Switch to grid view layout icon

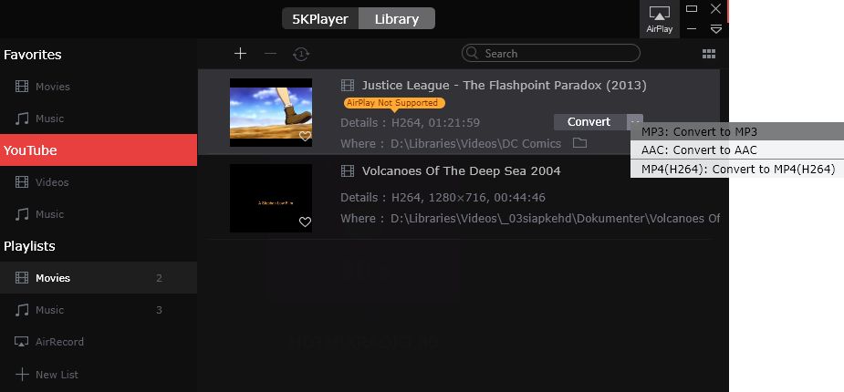pyautogui.click(x=708, y=54)
